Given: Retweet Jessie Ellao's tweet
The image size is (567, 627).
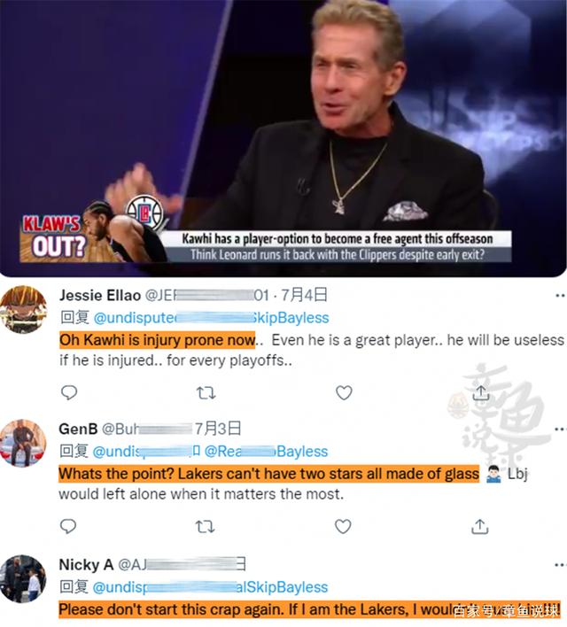Looking at the screenshot, I should 206,393.
